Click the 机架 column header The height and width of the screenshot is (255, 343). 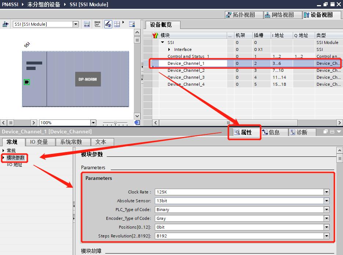pyautogui.click(x=243, y=35)
